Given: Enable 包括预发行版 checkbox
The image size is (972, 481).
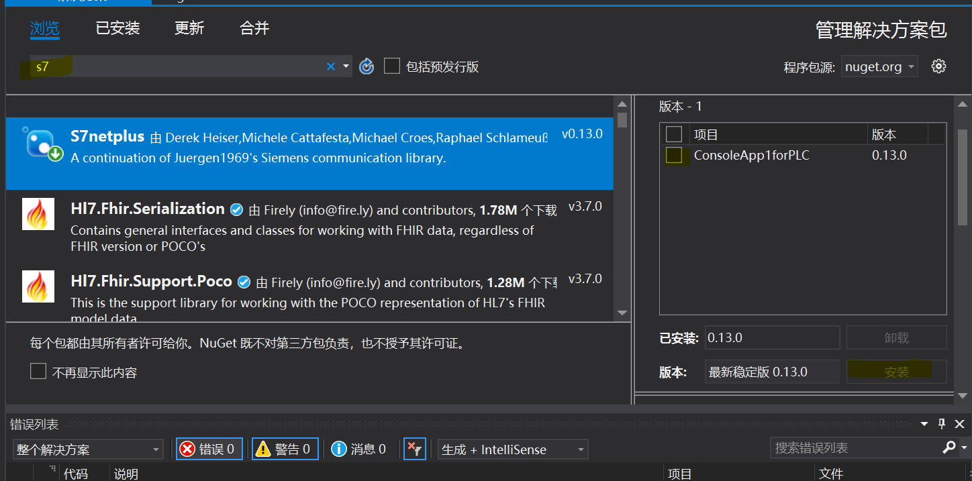Looking at the screenshot, I should point(392,66).
